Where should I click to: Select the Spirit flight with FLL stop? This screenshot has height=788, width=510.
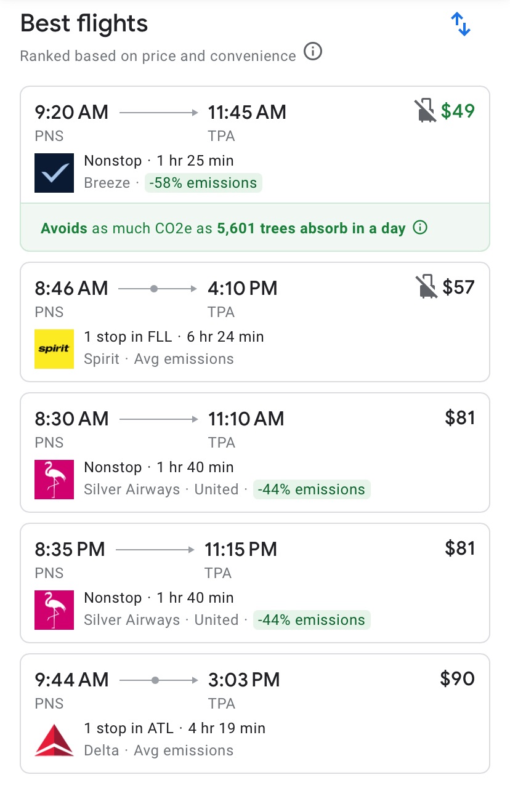coord(254,322)
